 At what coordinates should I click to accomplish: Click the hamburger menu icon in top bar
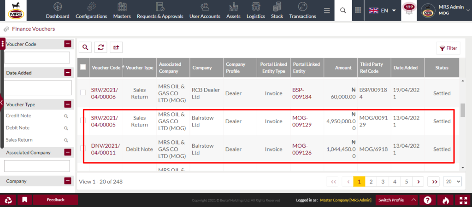(327, 11)
